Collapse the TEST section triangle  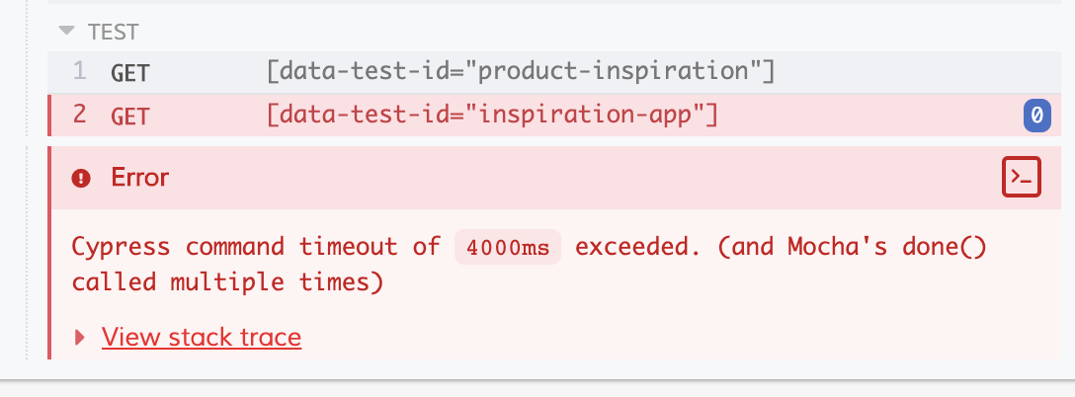[66, 31]
